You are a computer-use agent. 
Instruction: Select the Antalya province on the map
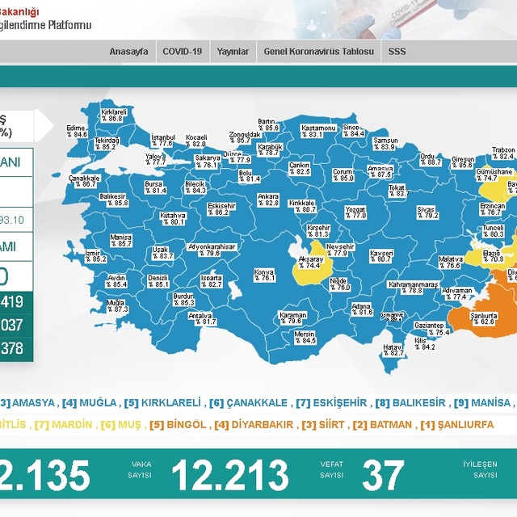pyautogui.click(x=207, y=318)
